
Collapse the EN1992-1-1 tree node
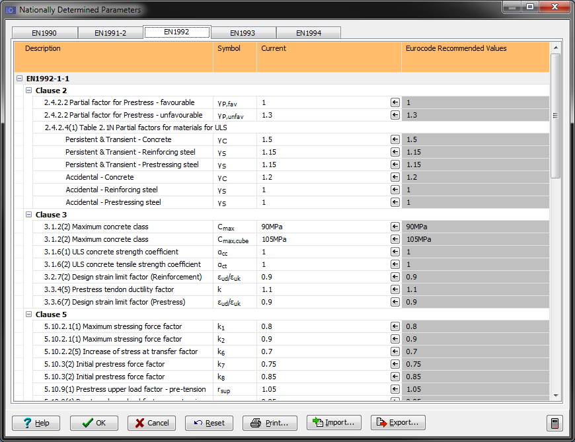19,78
